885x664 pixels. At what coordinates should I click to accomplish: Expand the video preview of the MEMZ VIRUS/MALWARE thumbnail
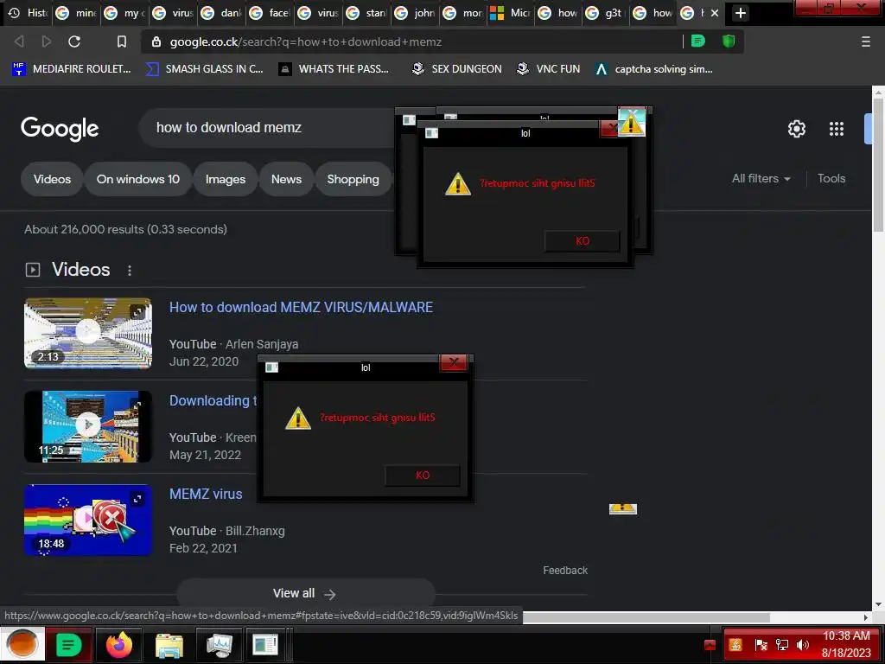tap(137, 311)
